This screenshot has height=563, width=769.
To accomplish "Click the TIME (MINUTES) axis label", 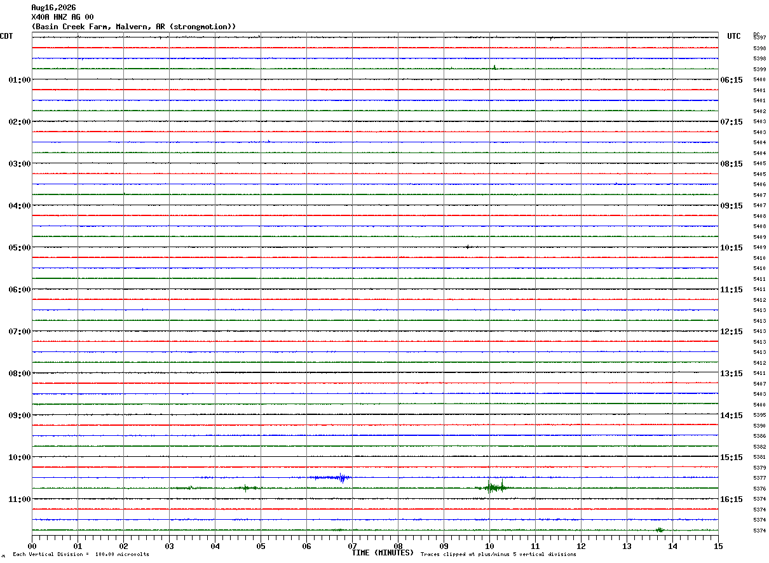I will [x=383, y=553].
